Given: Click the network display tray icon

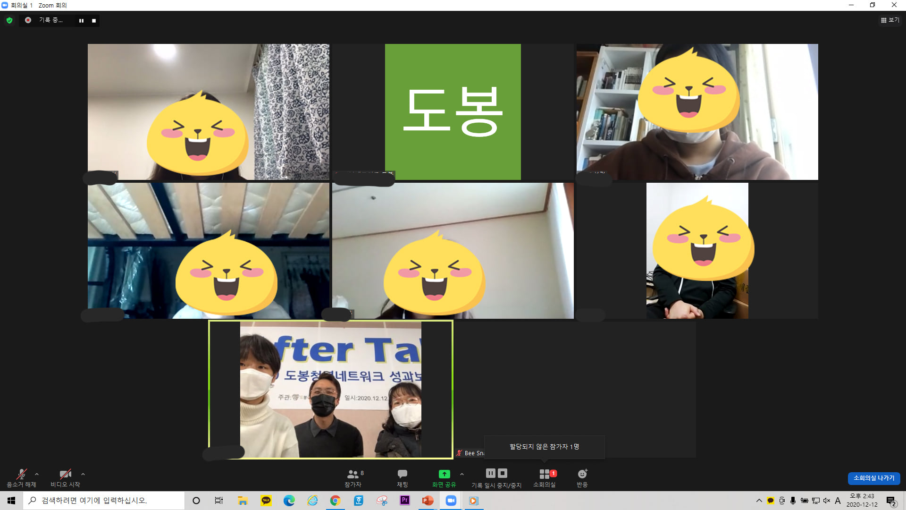Looking at the screenshot, I should tap(815, 501).
